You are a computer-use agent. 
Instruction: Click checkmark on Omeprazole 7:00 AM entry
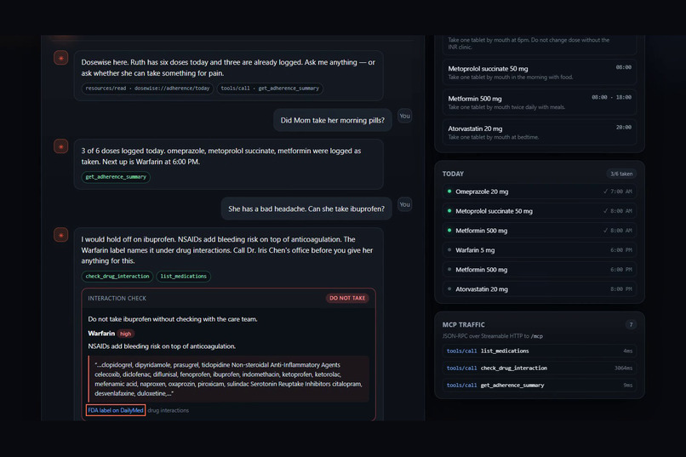tap(605, 191)
